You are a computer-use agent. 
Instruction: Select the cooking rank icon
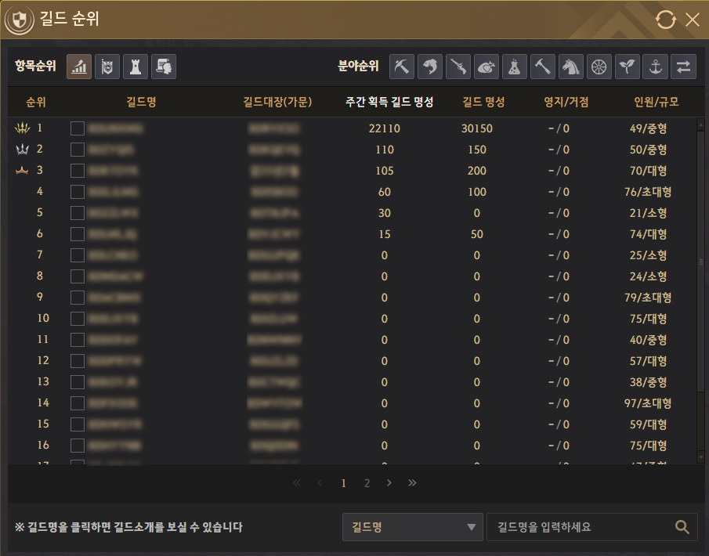pos(487,67)
